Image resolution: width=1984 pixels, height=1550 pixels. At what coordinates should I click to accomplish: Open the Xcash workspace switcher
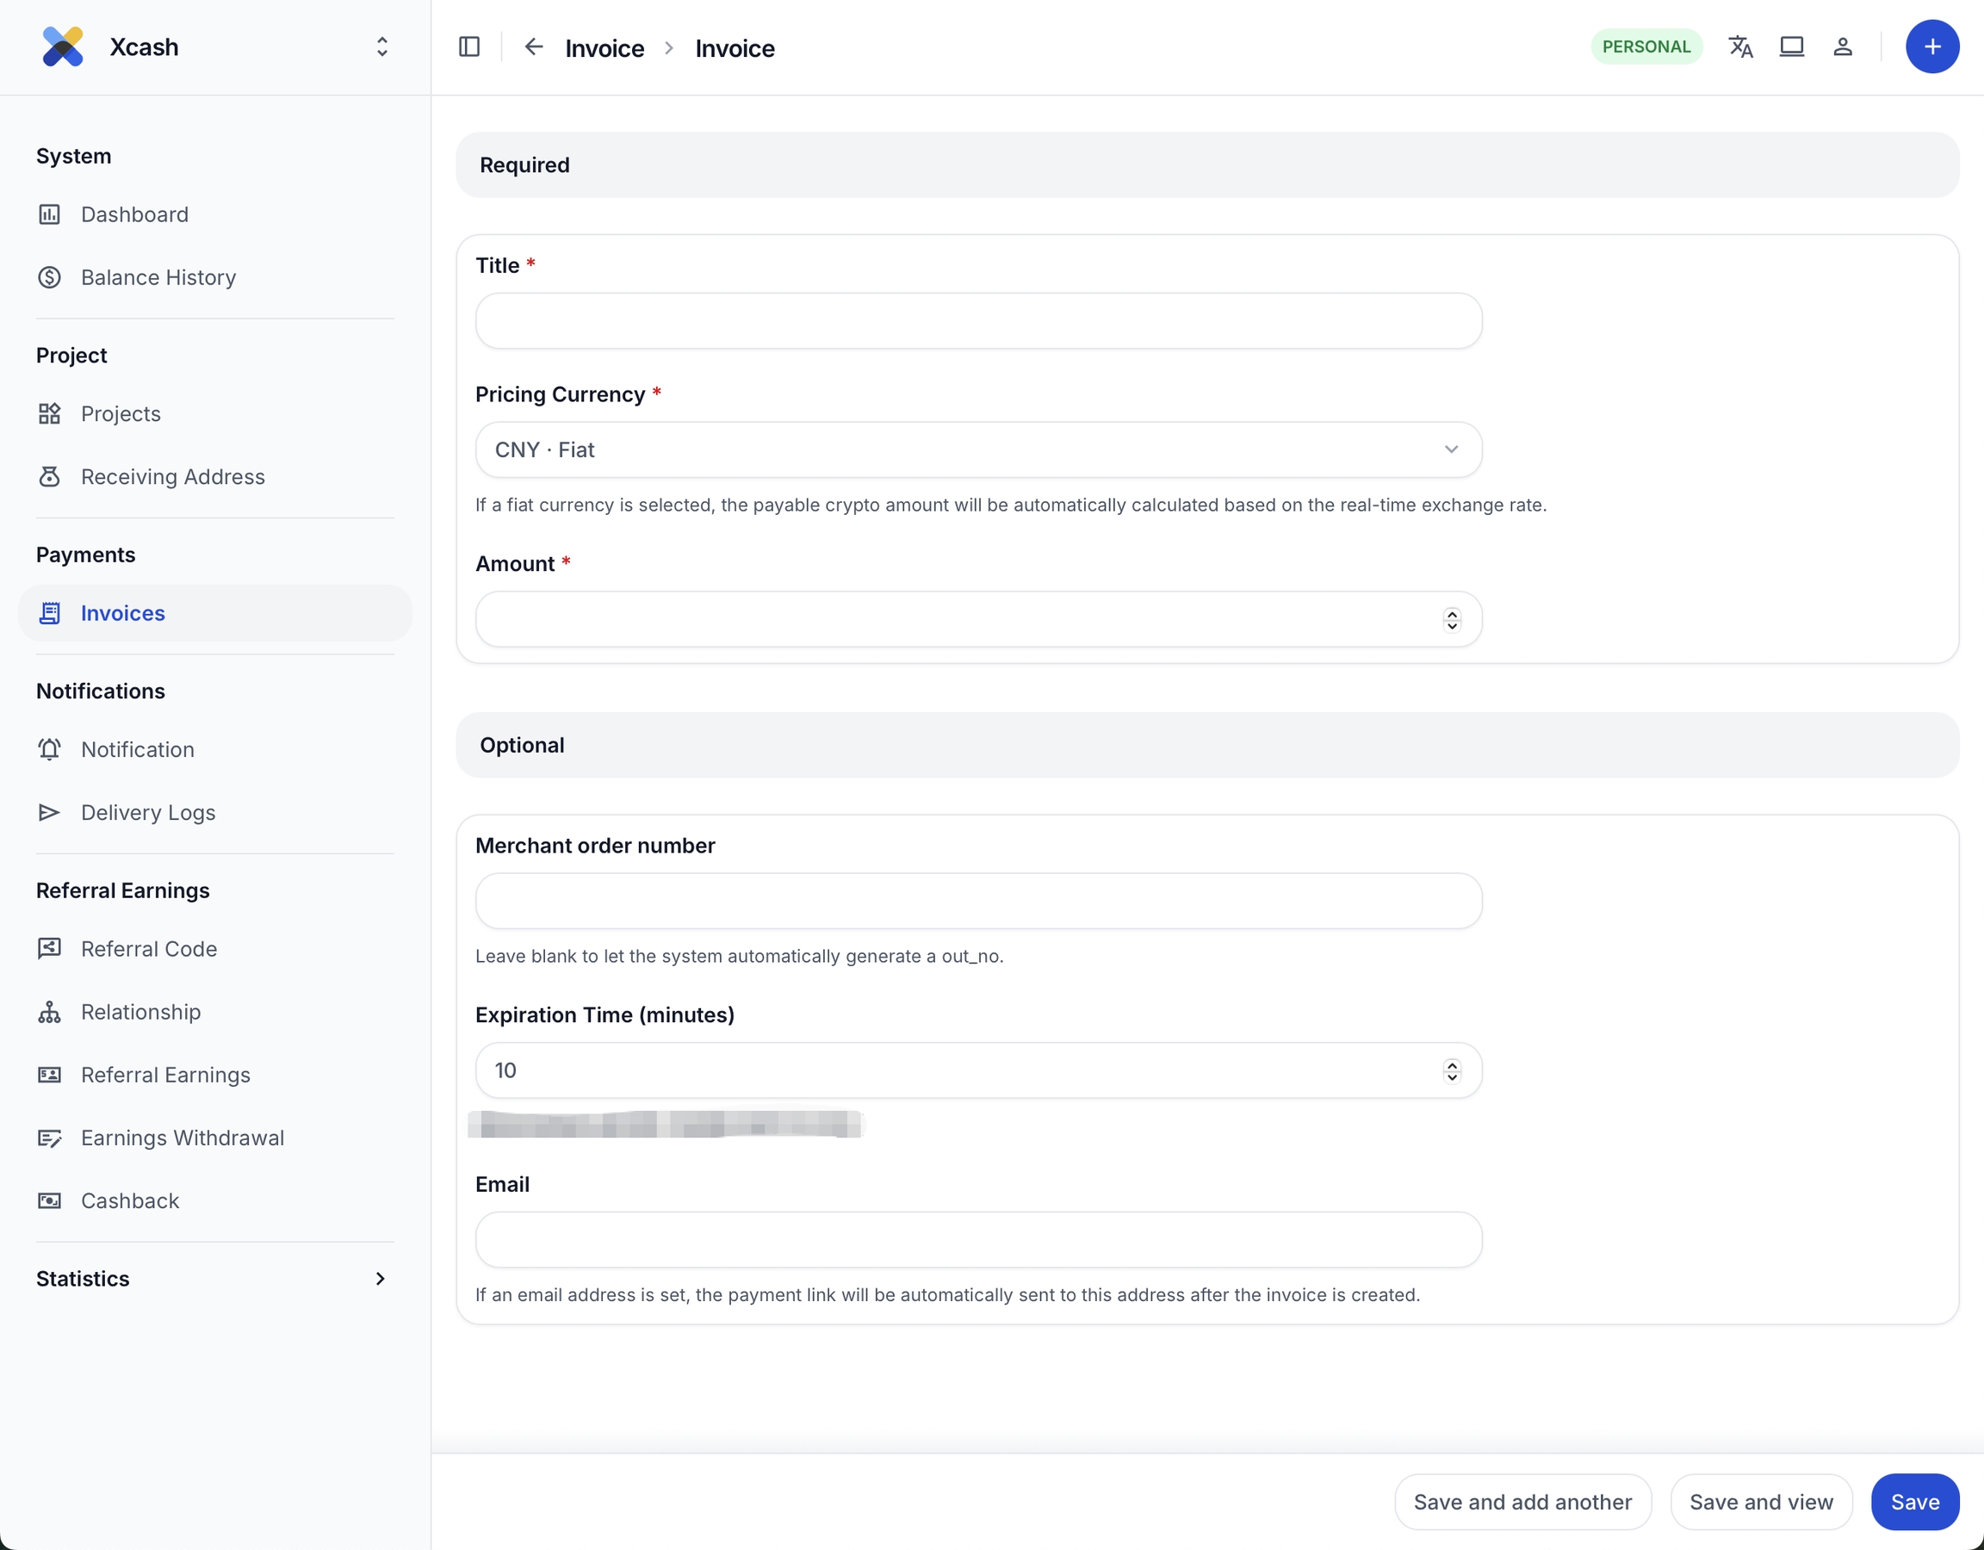381,47
